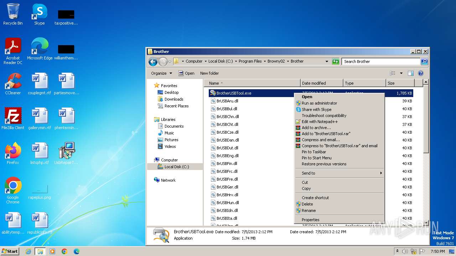456x256 pixels.
Task: Click into Search Brother field
Action: [x=381, y=62]
